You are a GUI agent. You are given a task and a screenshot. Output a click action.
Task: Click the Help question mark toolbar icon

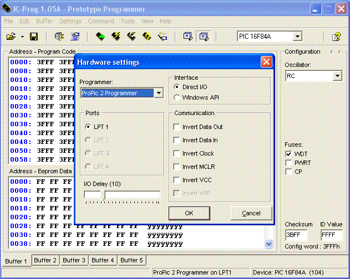pos(336,37)
